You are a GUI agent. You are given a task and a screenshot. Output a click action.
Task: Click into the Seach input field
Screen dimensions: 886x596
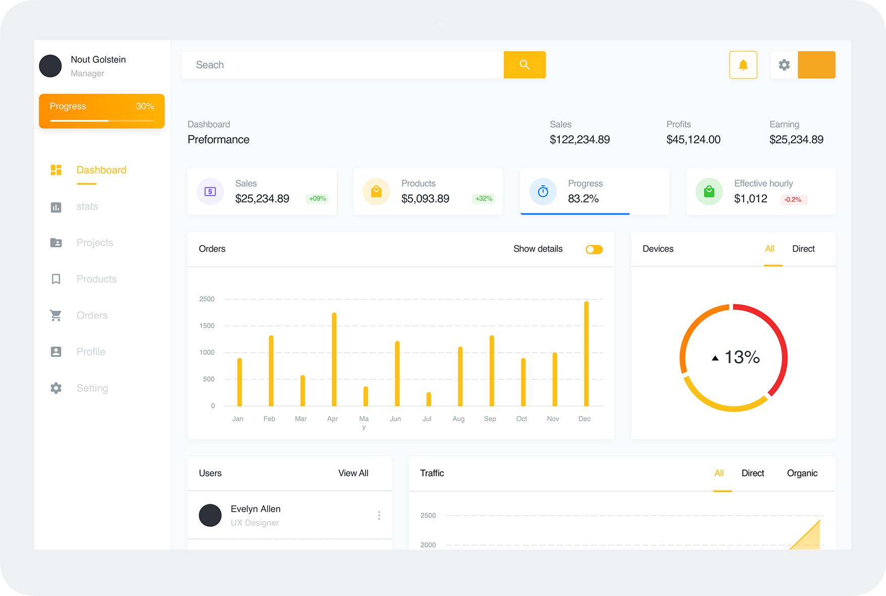click(342, 65)
